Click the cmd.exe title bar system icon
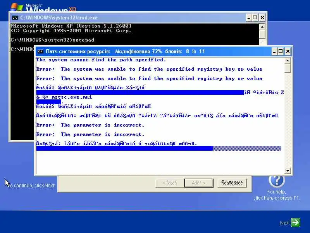The height and width of the screenshot is (233, 310). pyautogui.click(x=15, y=17)
